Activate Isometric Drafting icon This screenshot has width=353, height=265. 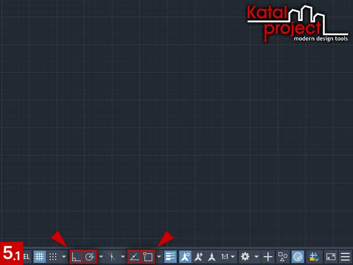[x=111, y=257]
